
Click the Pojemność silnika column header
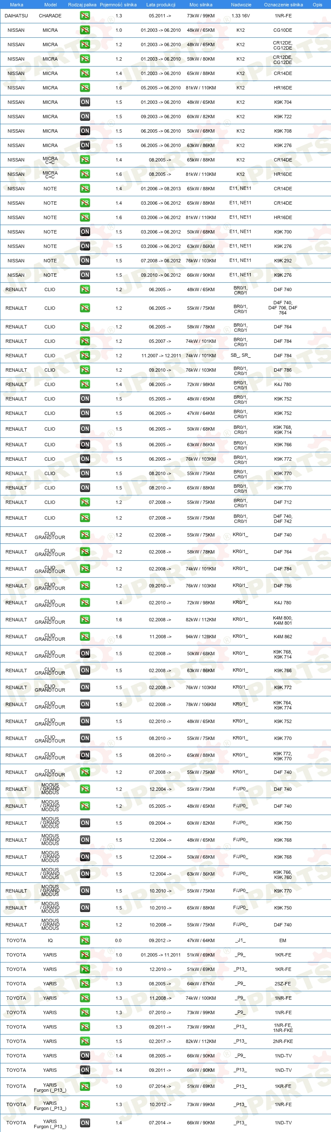[x=118, y=5]
